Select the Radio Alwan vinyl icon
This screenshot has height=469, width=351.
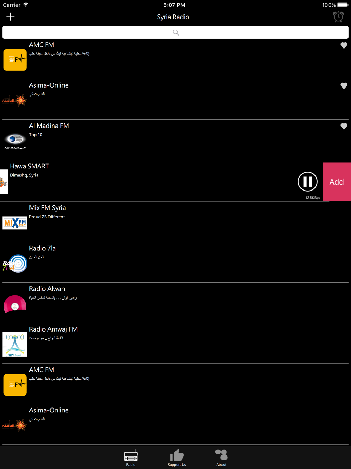[15, 304]
